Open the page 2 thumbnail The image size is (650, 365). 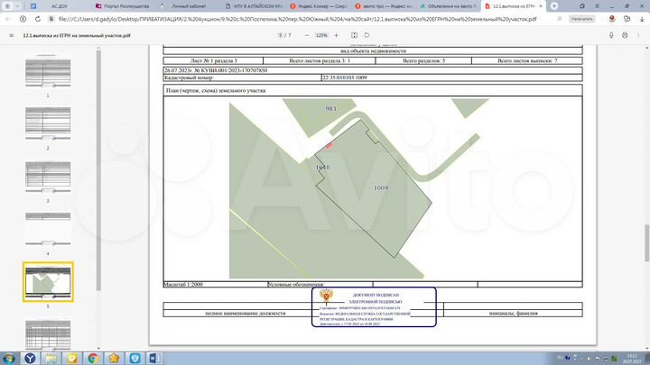pos(48,123)
